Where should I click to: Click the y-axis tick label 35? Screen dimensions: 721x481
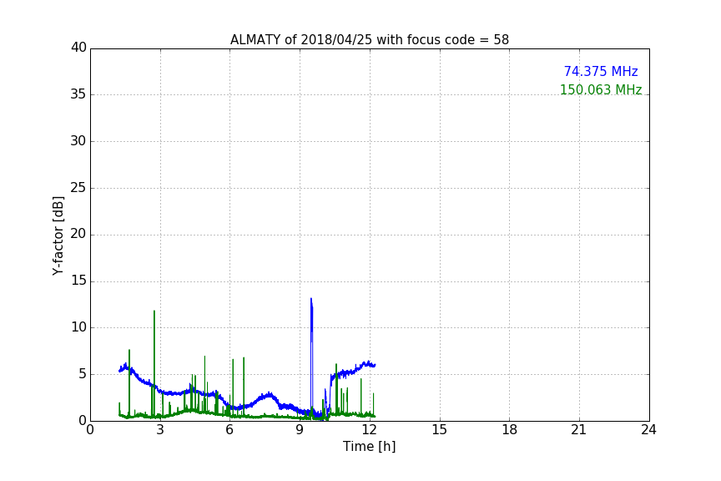pyautogui.click(x=78, y=94)
